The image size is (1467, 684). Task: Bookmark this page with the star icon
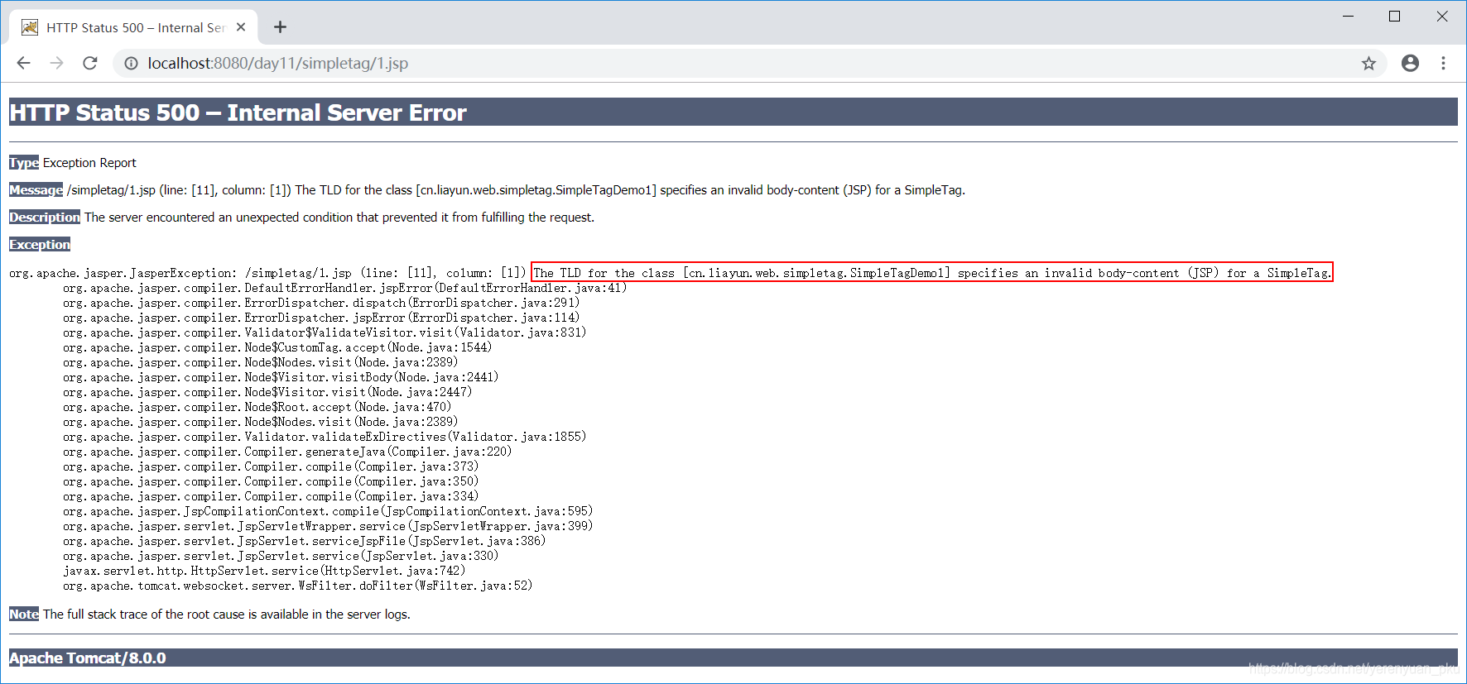(x=1368, y=63)
